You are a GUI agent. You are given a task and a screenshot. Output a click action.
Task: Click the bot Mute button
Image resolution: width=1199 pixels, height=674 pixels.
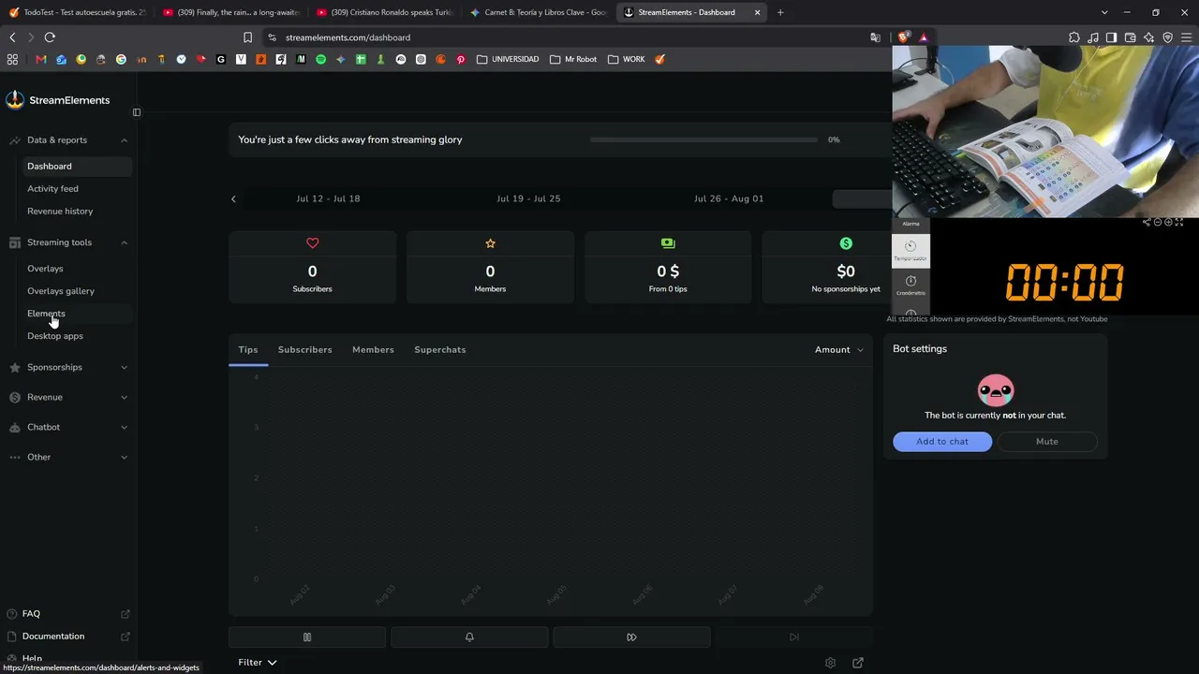pos(1047,442)
